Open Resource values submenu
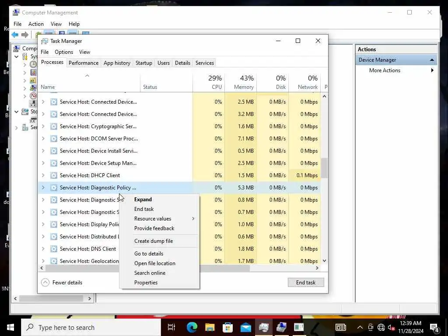 159,219
